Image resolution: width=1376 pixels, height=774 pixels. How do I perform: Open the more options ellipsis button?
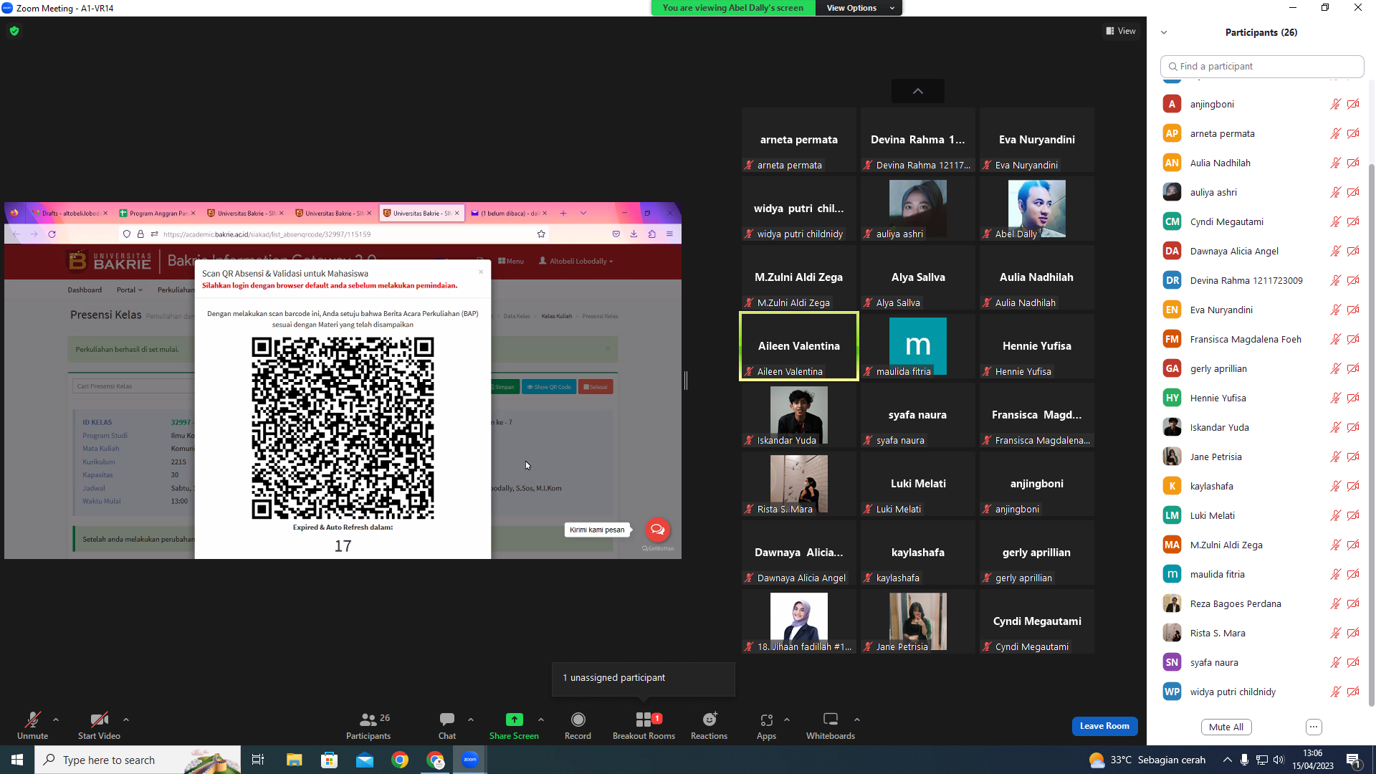coord(1314,727)
